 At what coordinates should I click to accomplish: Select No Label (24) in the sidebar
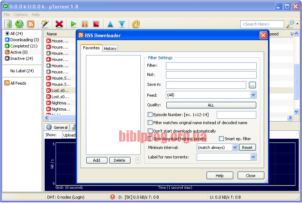click(x=22, y=71)
